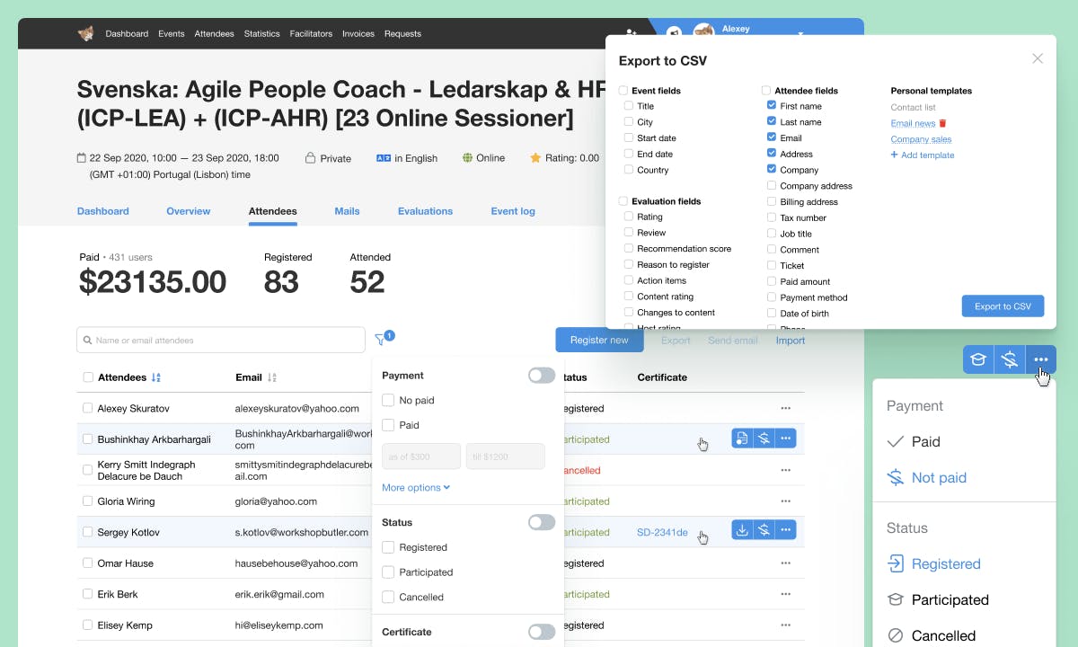Select the Gloria Wiring row checkbox
Image resolution: width=1078 pixels, height=647 pixels.
point(88,501)
